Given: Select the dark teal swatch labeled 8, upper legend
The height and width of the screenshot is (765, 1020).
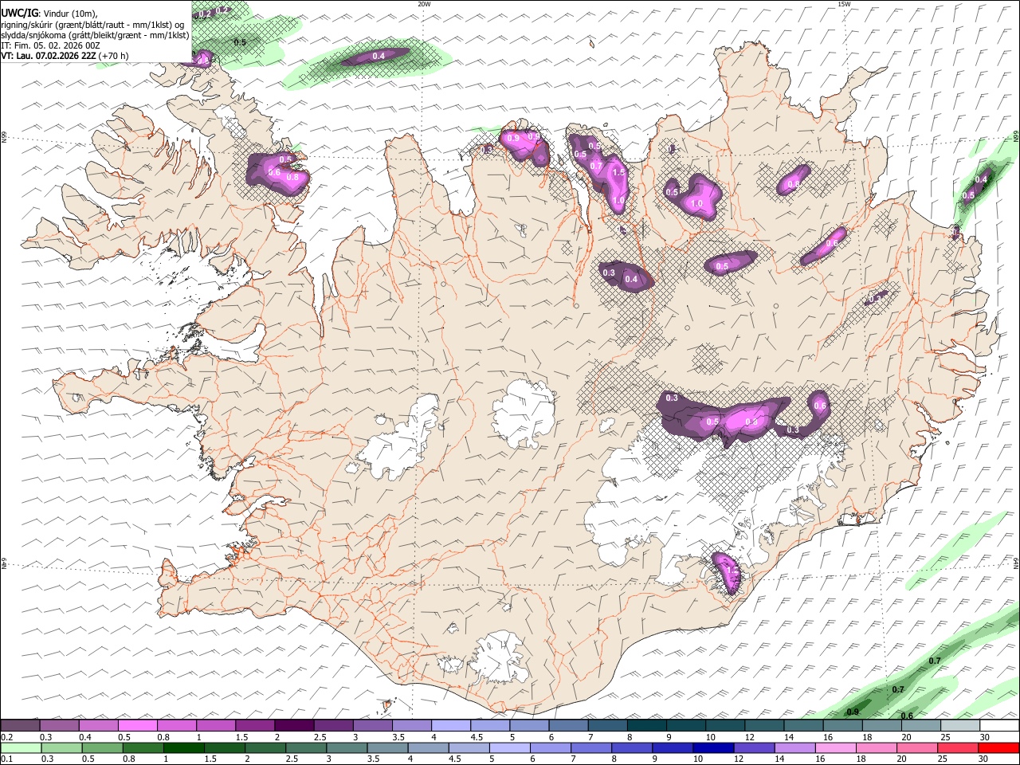Looking at the screenshot, I should coord(645,725).
